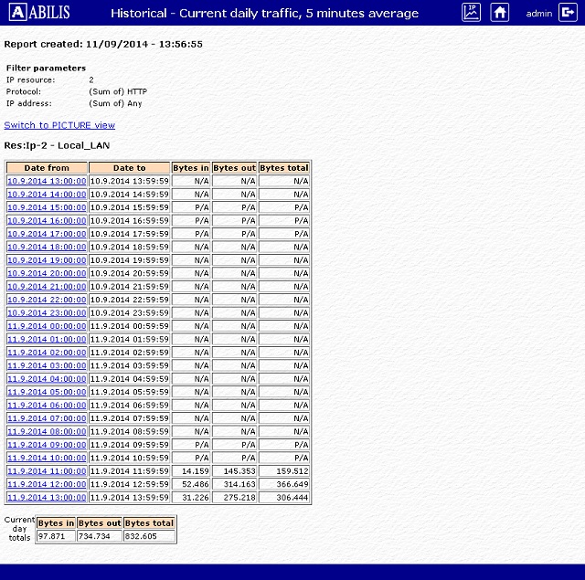
Task: Select the 10.9.2014 23:00:00 date link
Action: tap(47, 313)
